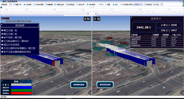Click the 查询期间进度 button
This screenshot has height=99, width=184.
tap(79, 85)
